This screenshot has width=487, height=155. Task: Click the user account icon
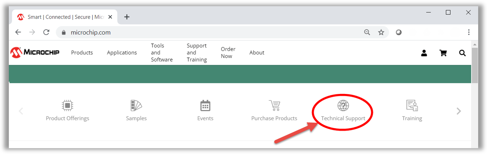point(424,53)
